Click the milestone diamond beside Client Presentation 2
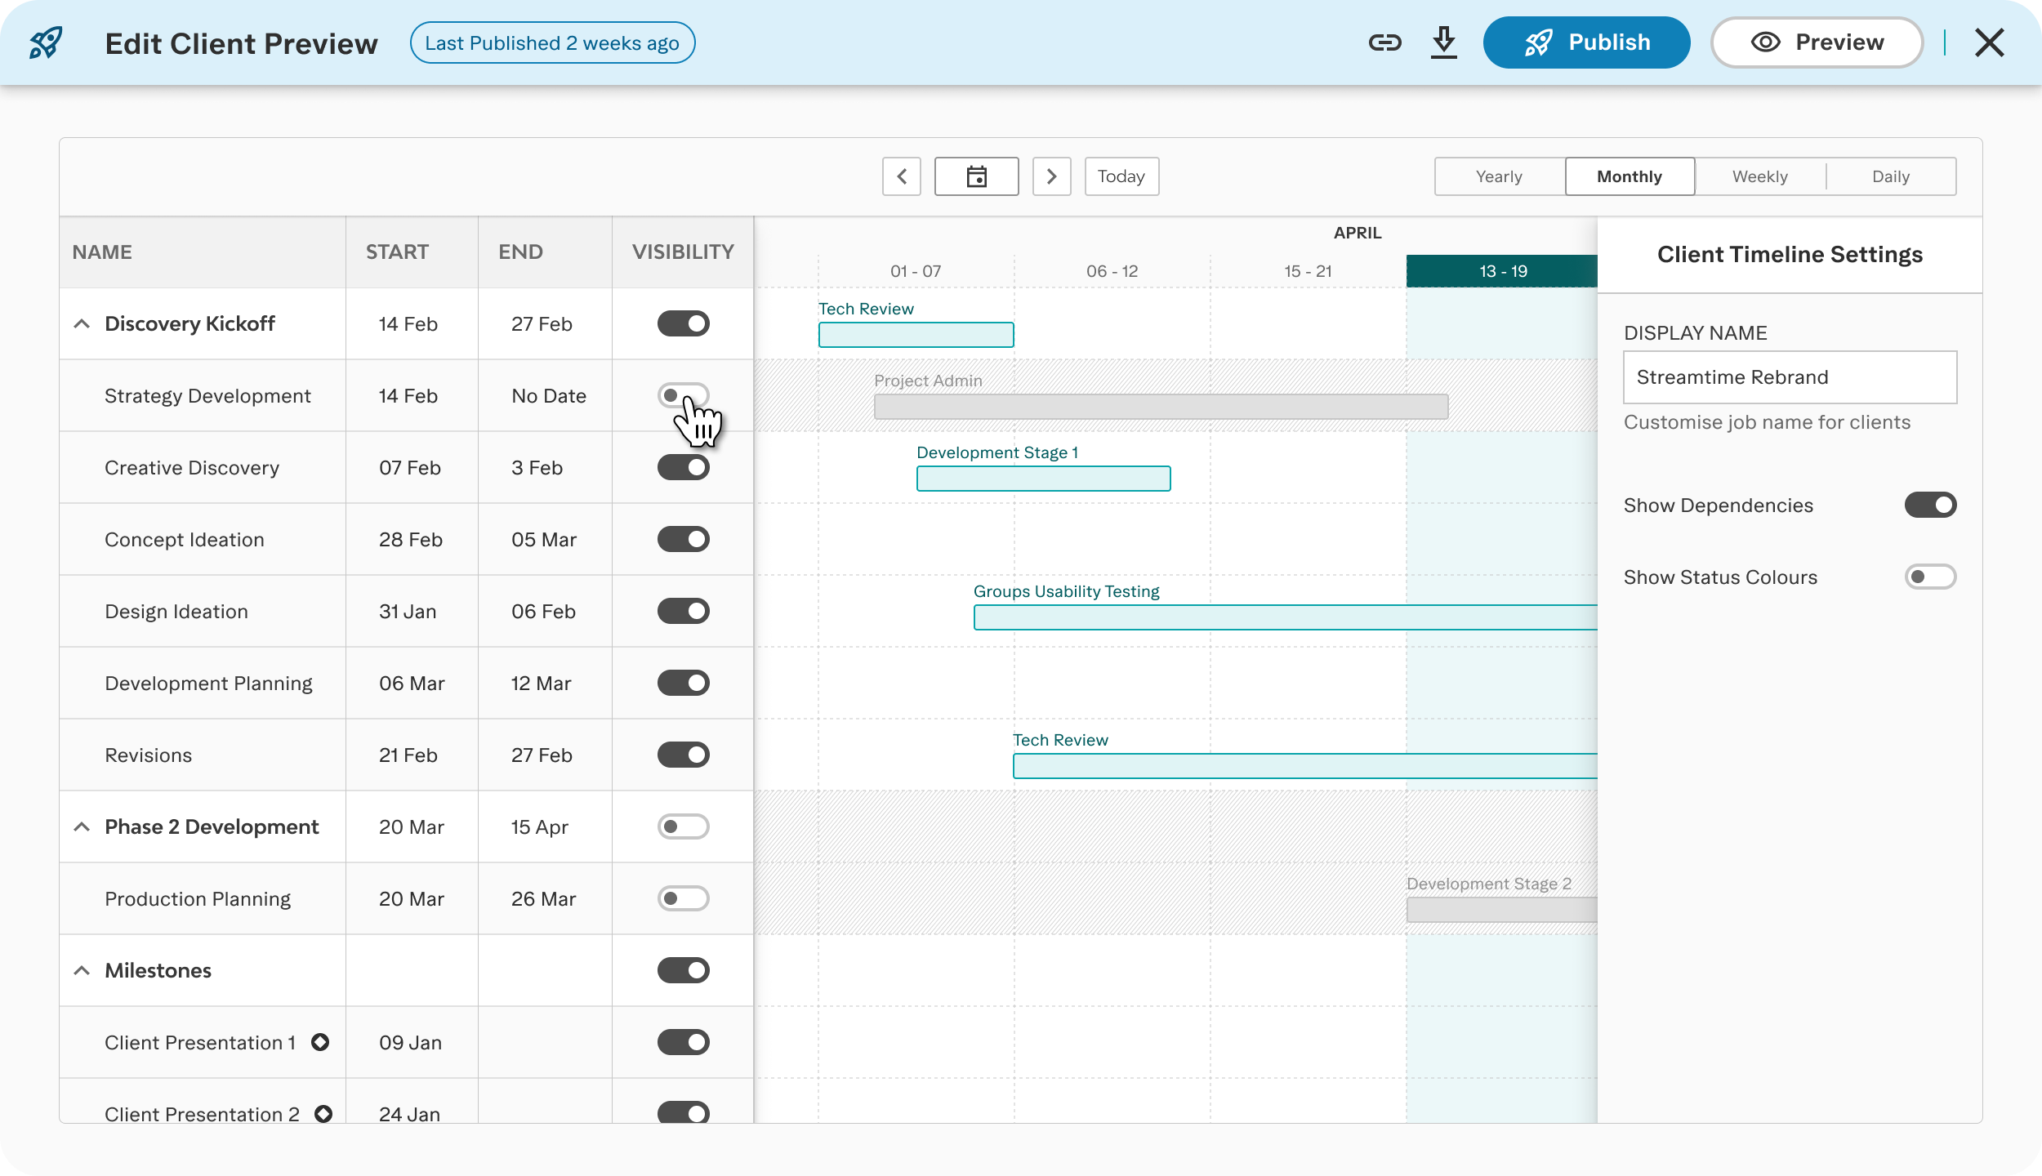 (x=323, y=1112)
